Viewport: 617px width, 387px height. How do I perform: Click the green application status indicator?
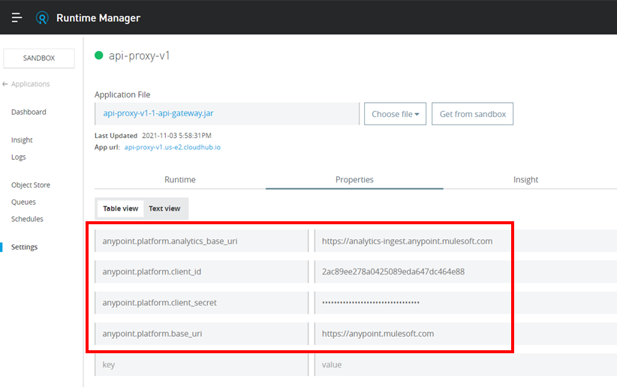[x=99, y=55]
